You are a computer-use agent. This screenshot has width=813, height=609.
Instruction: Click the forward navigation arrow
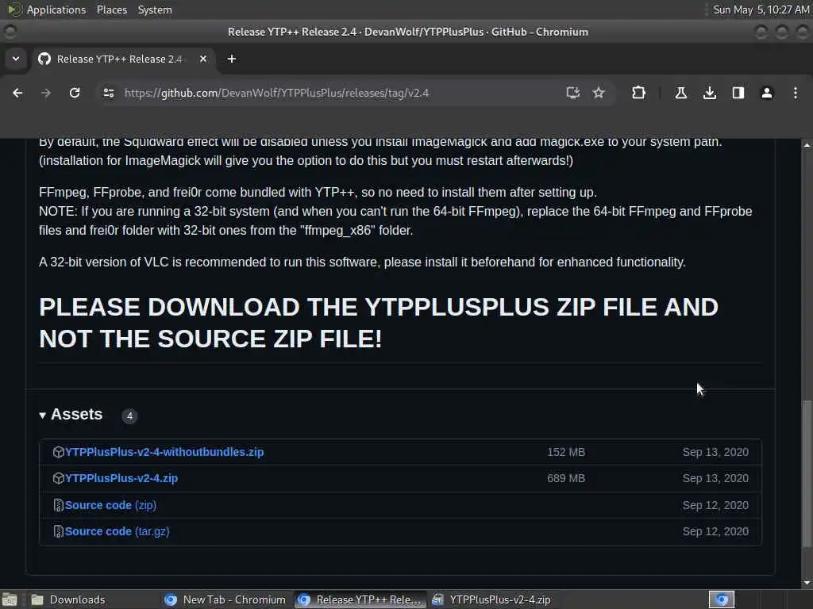(46, 93)
